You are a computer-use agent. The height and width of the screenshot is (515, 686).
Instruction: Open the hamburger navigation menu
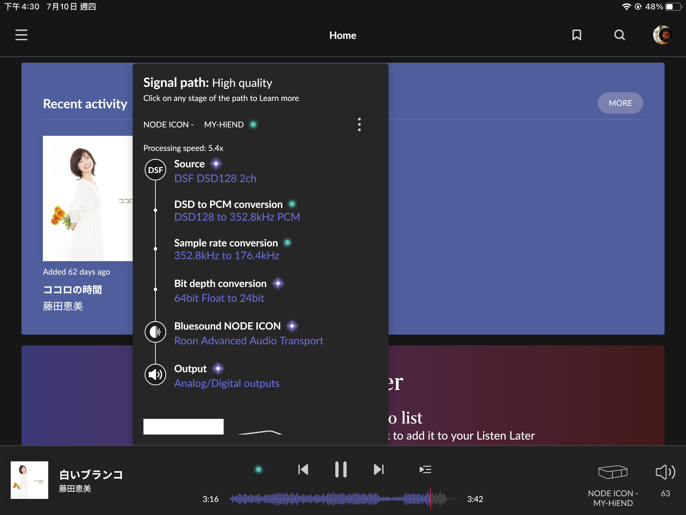pyautogui.click(x=21, y=35)
